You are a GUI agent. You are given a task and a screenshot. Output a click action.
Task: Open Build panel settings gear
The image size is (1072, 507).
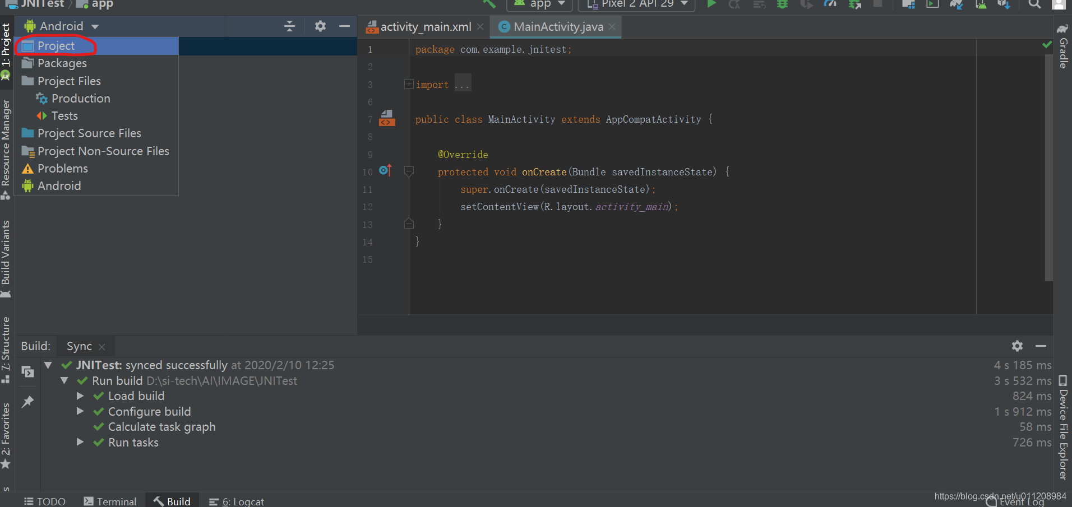pos(1017,346)
